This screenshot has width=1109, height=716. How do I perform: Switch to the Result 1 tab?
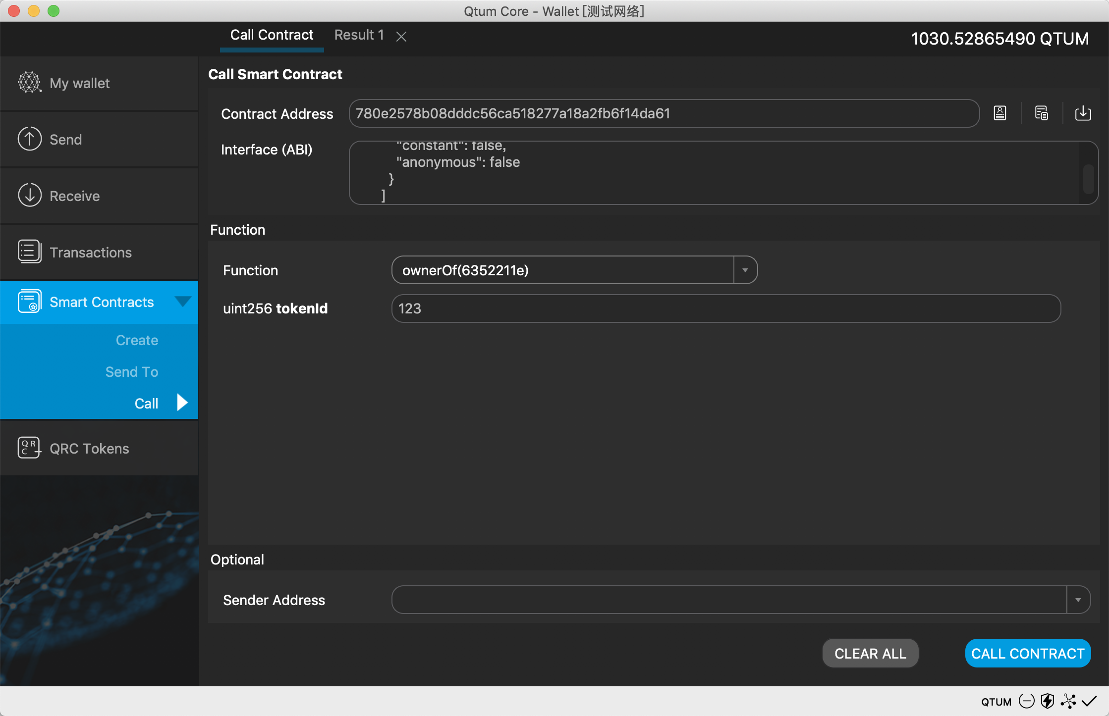(x=359, y=35)
